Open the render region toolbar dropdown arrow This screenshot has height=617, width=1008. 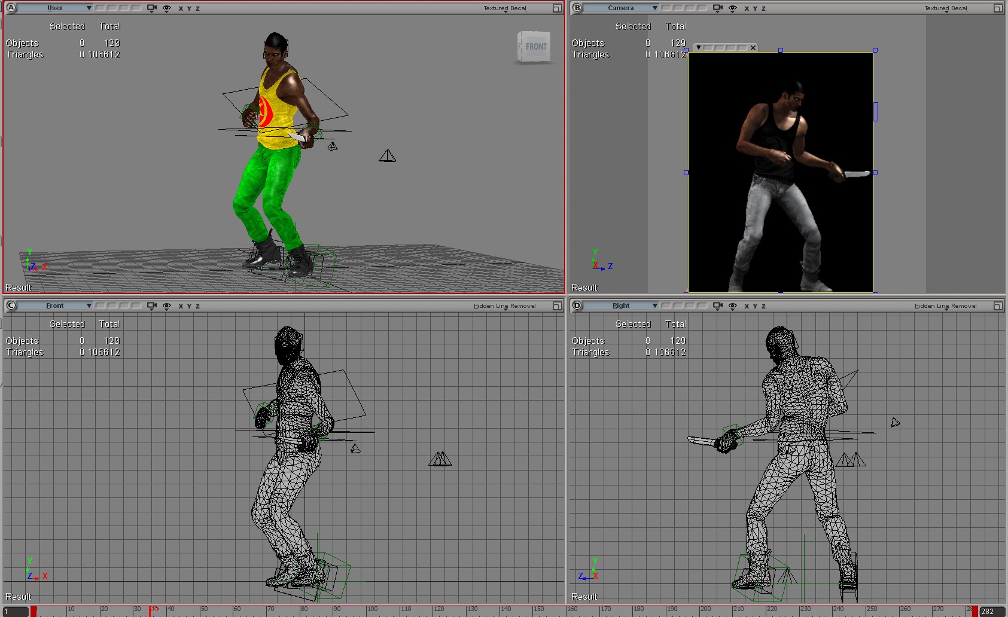[x=698, y=48]
